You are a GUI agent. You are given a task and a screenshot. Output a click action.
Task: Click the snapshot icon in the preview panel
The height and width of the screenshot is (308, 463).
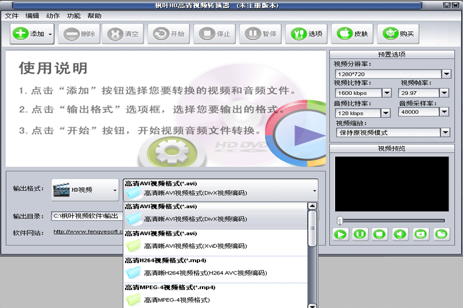pos(421,234)
